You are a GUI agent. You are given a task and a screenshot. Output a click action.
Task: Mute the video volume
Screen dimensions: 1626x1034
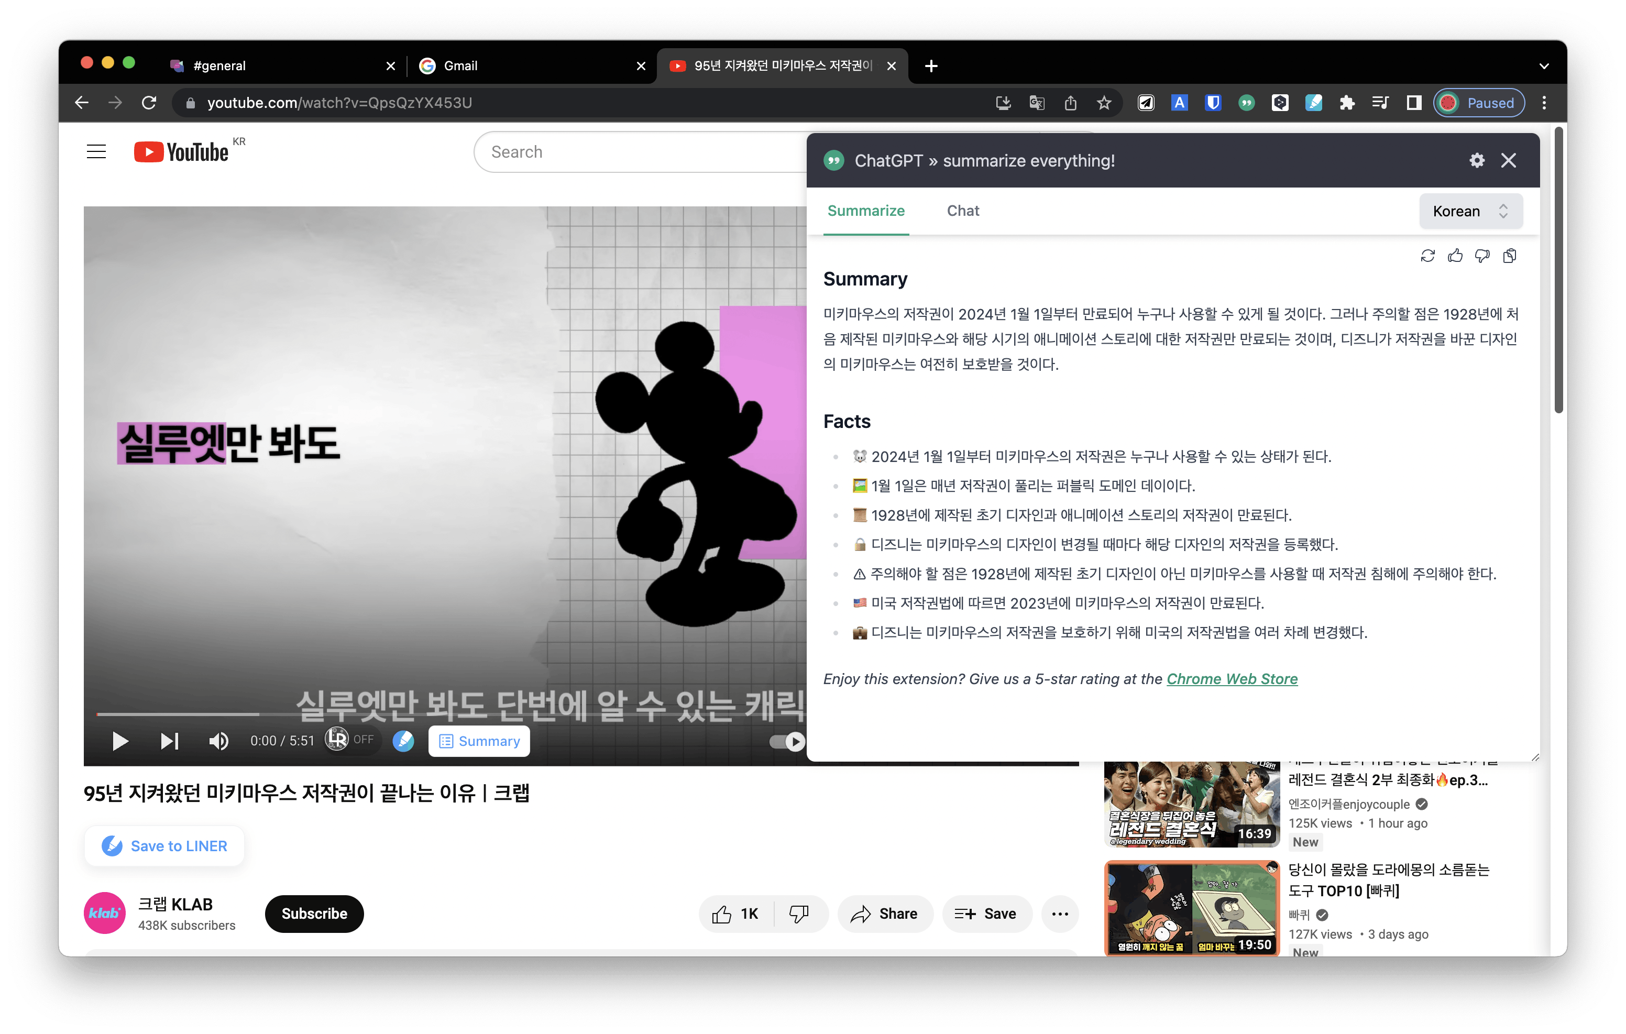click(x=218, y=741)
